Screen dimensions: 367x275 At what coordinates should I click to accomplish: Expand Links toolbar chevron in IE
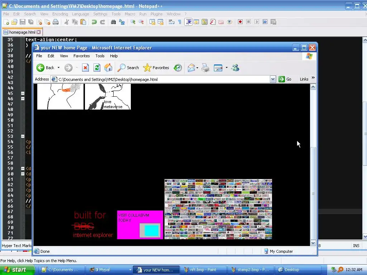313,78
